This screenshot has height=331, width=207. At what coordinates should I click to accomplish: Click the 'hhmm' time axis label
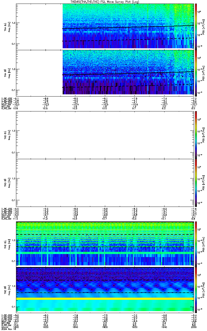tap(4, 327)
